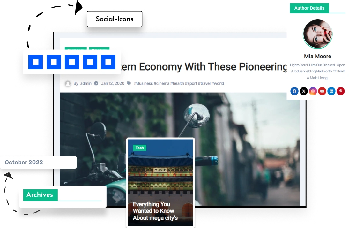The width and height of the screenshot is (349, 228).
Task: Click the admin author avatar icon
Action: [x=68, y=84]
